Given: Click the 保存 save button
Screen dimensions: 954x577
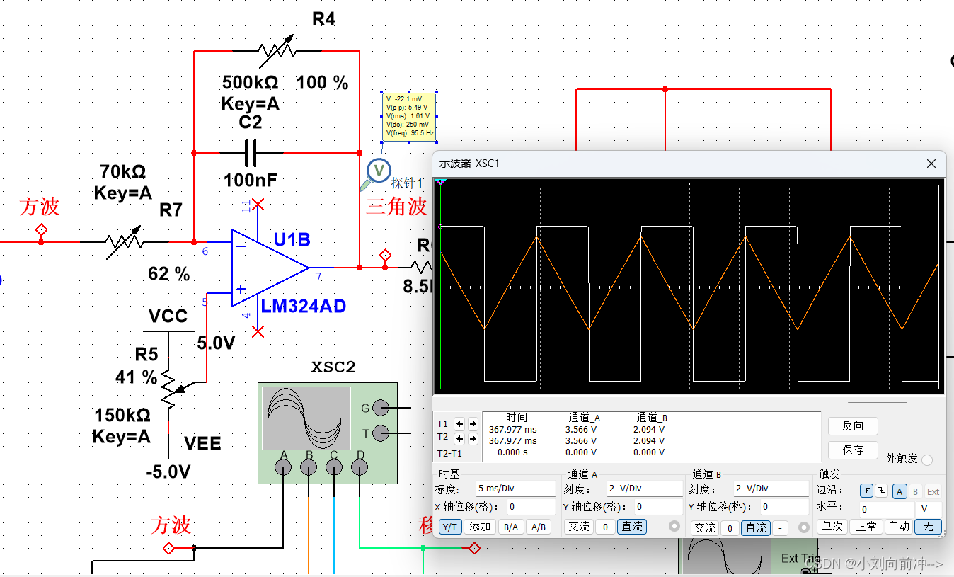Looking at the screenshot, I should point(853,450).
